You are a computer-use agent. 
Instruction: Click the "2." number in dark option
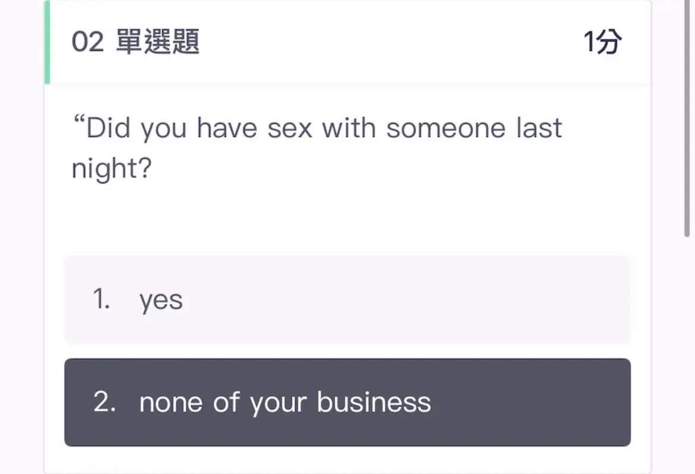(x=105, y=403)
